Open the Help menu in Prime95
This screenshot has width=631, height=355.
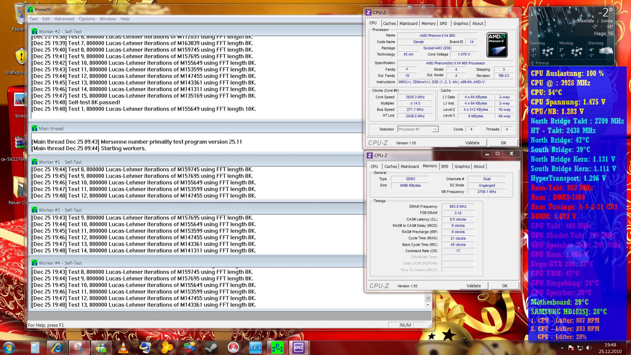pyautogui.click(x=125, y=19)
